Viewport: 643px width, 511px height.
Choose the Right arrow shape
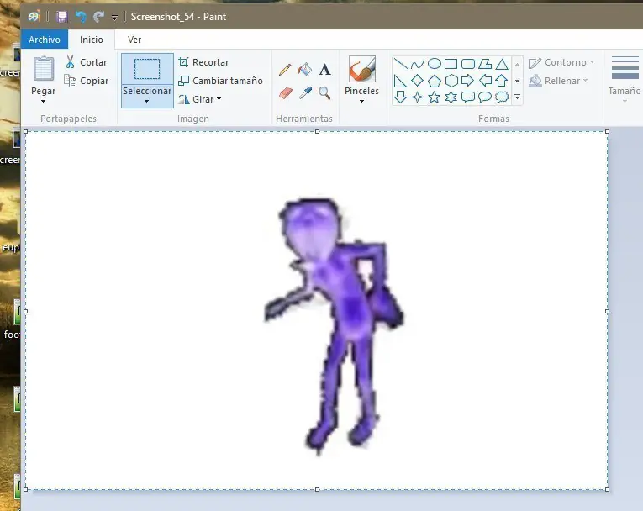[468, 81]
